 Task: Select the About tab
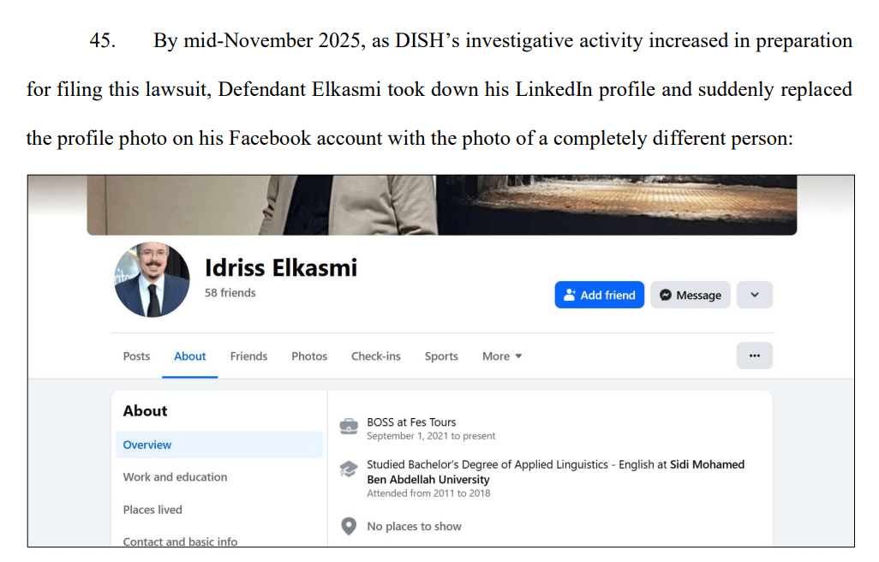pyautogui.click(x=189, y=356)
